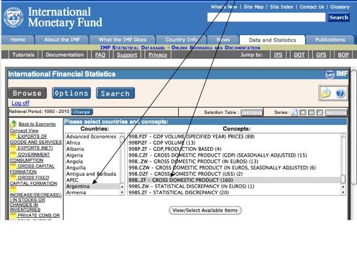The image size is (357, 253).
Task: Click Countries list scroll up arrow
Action: click(122, 187)
